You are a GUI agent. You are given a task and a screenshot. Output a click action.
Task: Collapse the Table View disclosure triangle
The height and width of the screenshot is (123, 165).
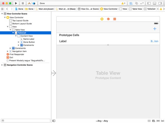tap(10, 30)
